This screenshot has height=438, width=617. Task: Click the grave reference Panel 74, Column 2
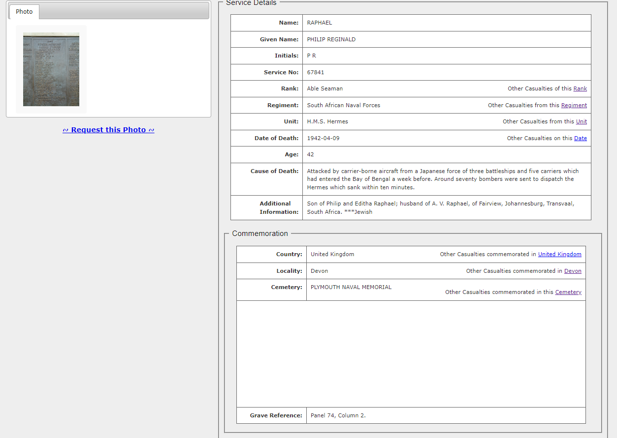pyautogui.click(x=338, y=415)
